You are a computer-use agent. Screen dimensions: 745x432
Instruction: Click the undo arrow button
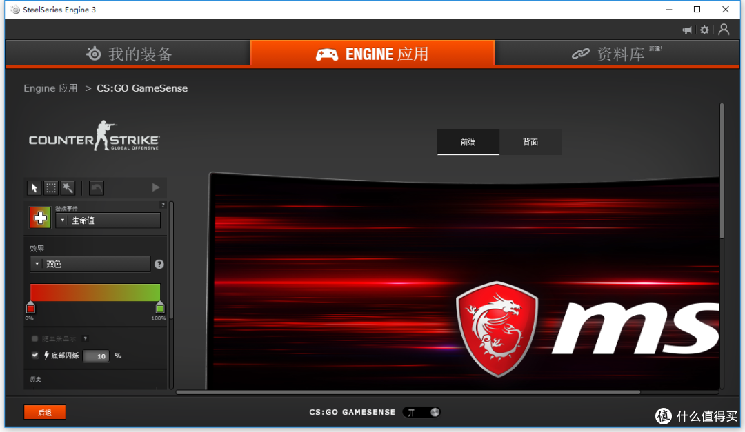[97, 188]
